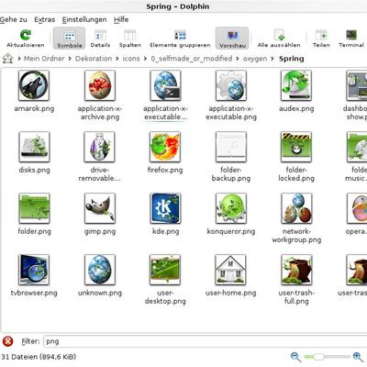Switch to Symbole icon view
The image size is (367, 367).
pos(69,39)
